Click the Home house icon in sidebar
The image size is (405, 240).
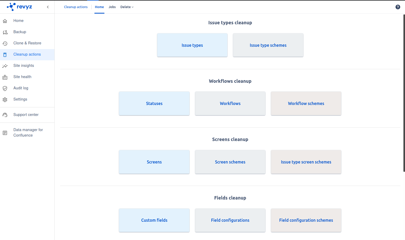[5, 21]
